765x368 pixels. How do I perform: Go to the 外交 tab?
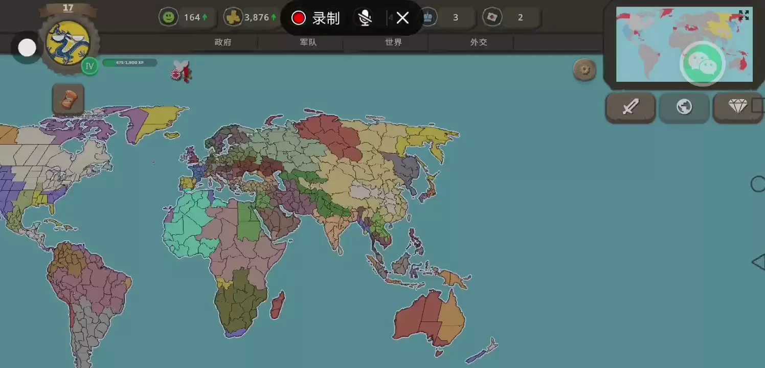479,42
